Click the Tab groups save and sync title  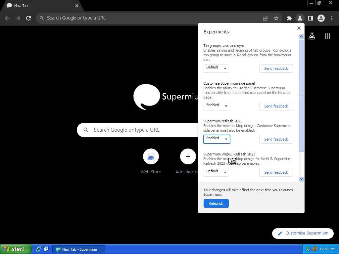pyautogui.click(x=224, y=46)
